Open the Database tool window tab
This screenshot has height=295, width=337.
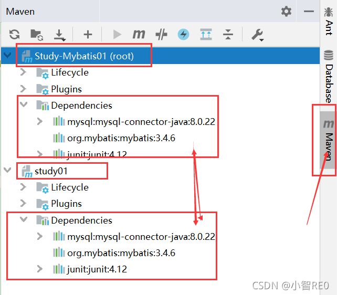329,76
